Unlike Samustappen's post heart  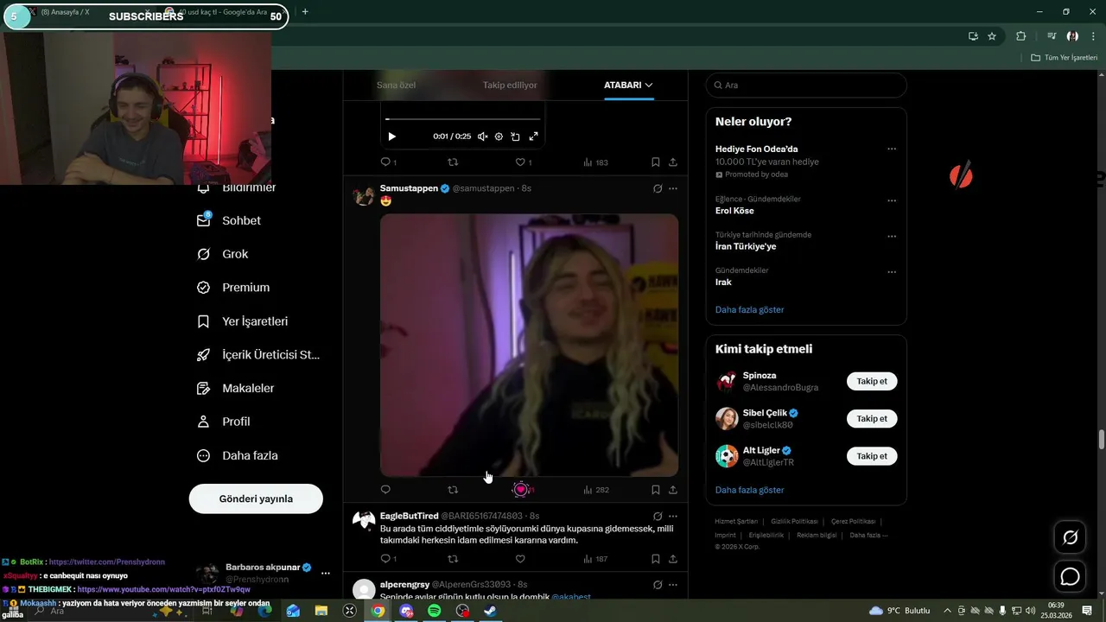click(520, 490)
